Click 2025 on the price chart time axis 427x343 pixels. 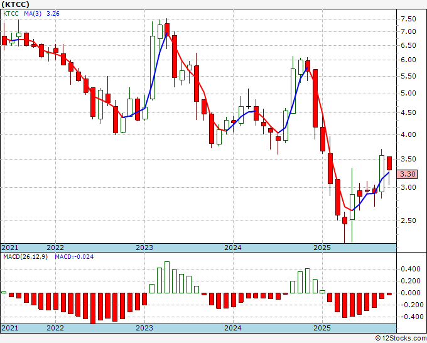pyautogui.click(x=322, y=248)
